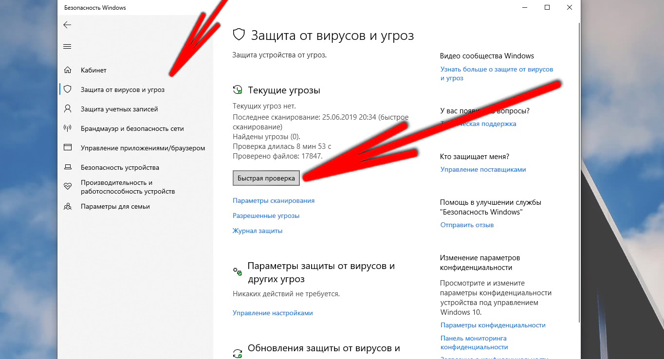This screenshot has height=359, width=664.
Task: Open Брандмауэр и безопасность сети section
Action: (x=132, y=128)
